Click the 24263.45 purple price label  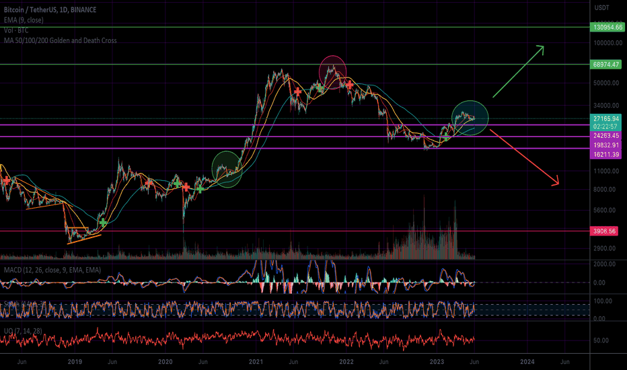[605, 136]
